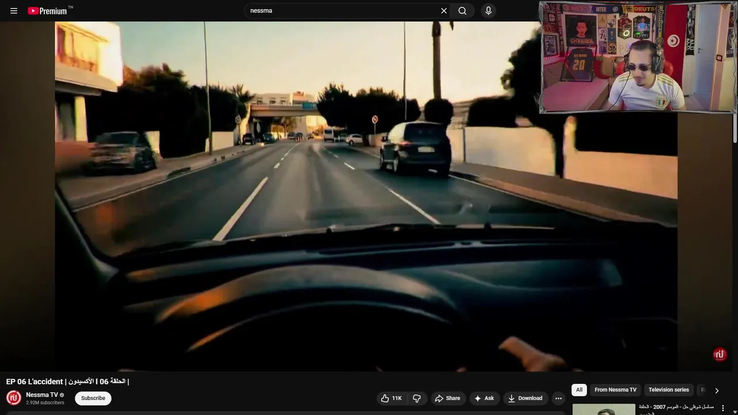This screenshot has width=738, height=415.
Task: Open Nessma TV channel avatar
Action: click(x=14, y=398)
